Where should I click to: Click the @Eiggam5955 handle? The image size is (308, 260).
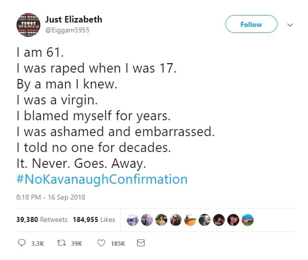[67, 30]
